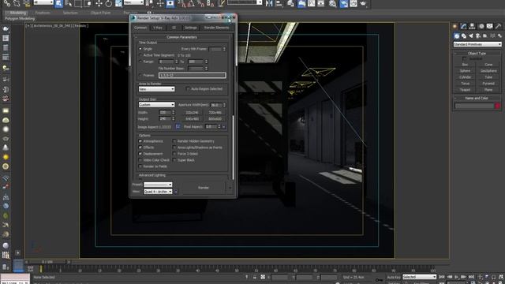
Task: Enable Force 2-Sided checkbox
Action: pyautogui.click(x=174, y=154)
